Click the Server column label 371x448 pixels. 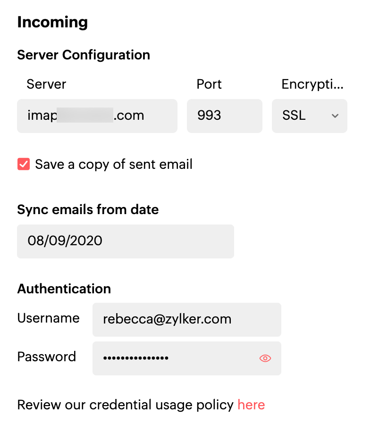pyautogui.click(x=46, y=84)
